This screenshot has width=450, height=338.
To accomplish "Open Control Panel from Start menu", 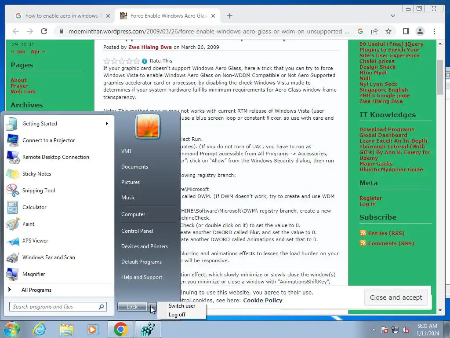I will (137, 231).
